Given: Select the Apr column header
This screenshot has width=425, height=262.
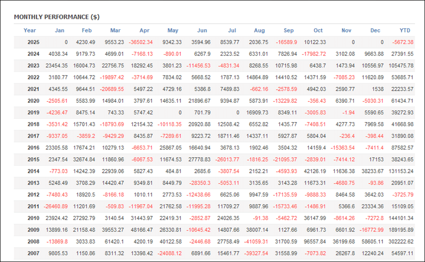Looking at the screenshot, I should click(145, 31).
